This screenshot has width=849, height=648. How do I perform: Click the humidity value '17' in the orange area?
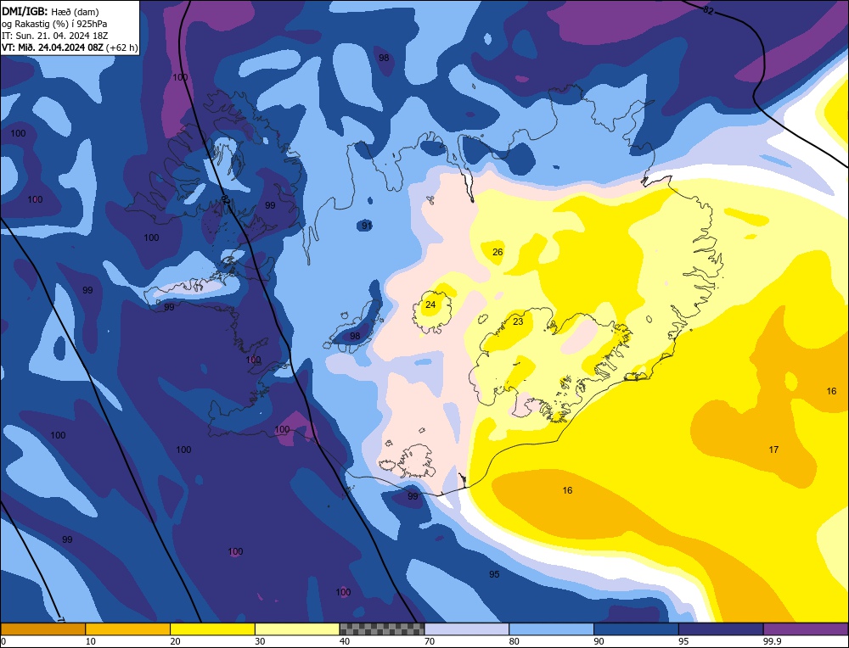pyautogui.click(x=773, y=450)
